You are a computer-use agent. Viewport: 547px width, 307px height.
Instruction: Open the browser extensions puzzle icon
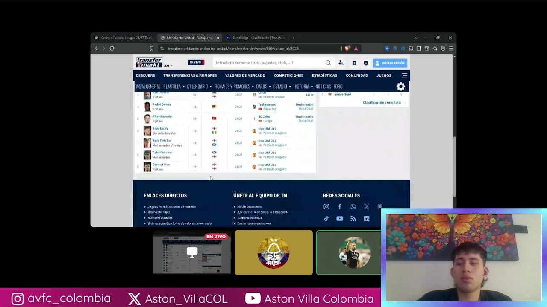[411, 49]
